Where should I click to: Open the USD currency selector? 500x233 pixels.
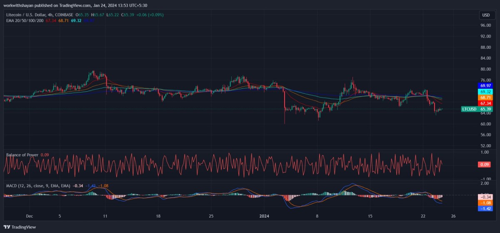tap(486, 15)
